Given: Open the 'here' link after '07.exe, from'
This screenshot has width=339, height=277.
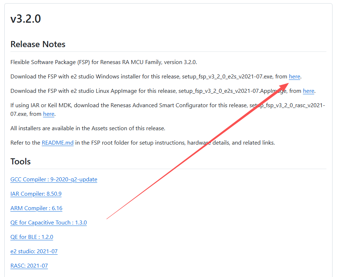Looking at the screenshot, I should 49,114.
